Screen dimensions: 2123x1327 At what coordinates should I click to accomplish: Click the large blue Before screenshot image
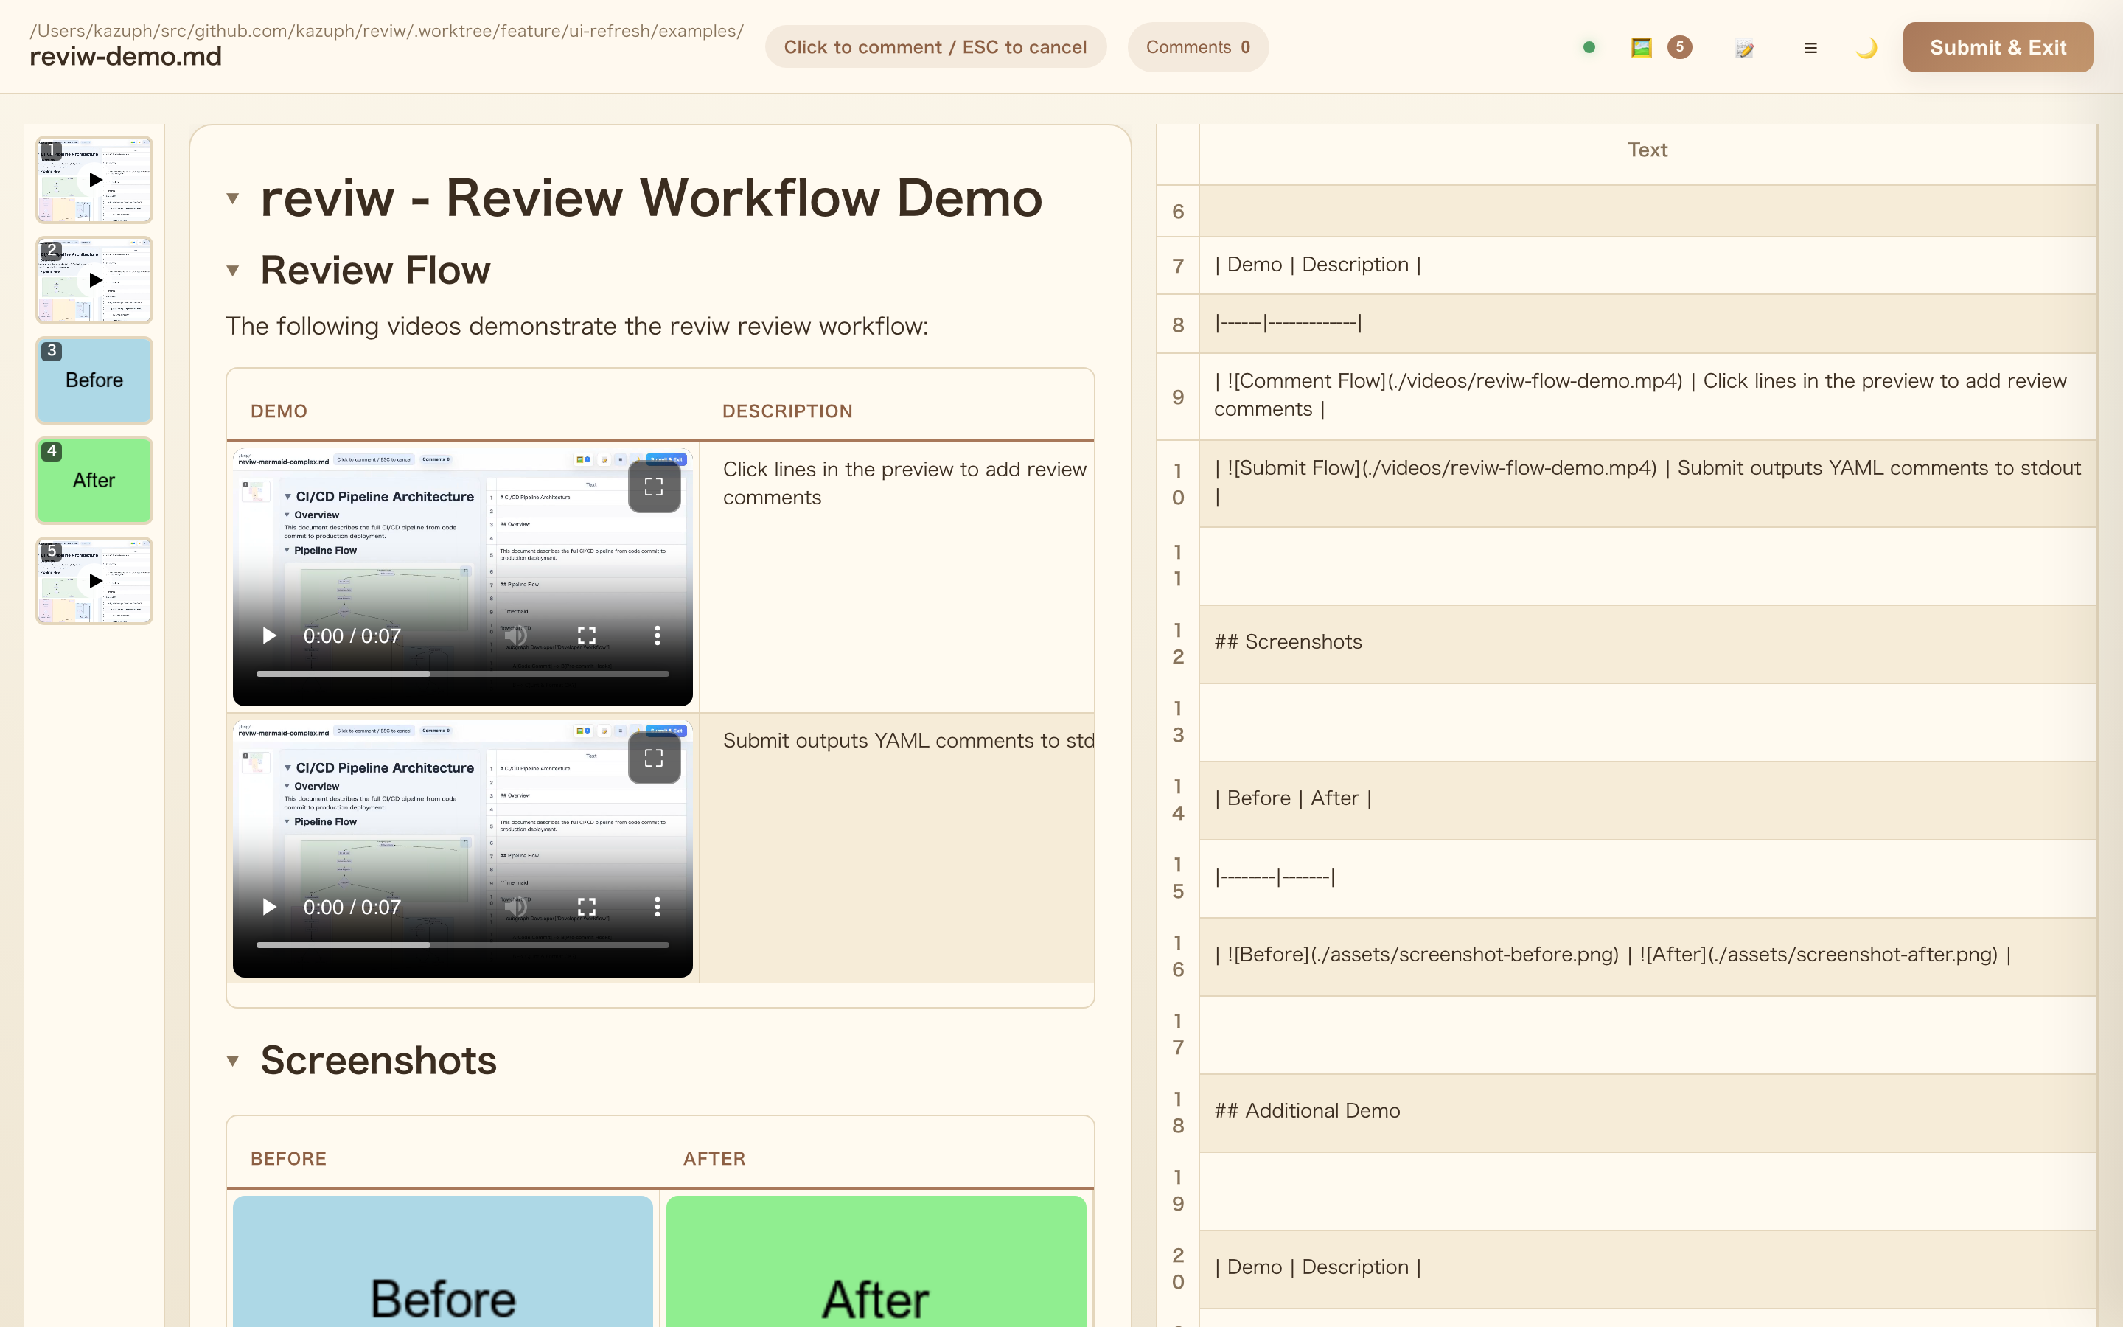pyautogui.click(x=443, y=1261)
